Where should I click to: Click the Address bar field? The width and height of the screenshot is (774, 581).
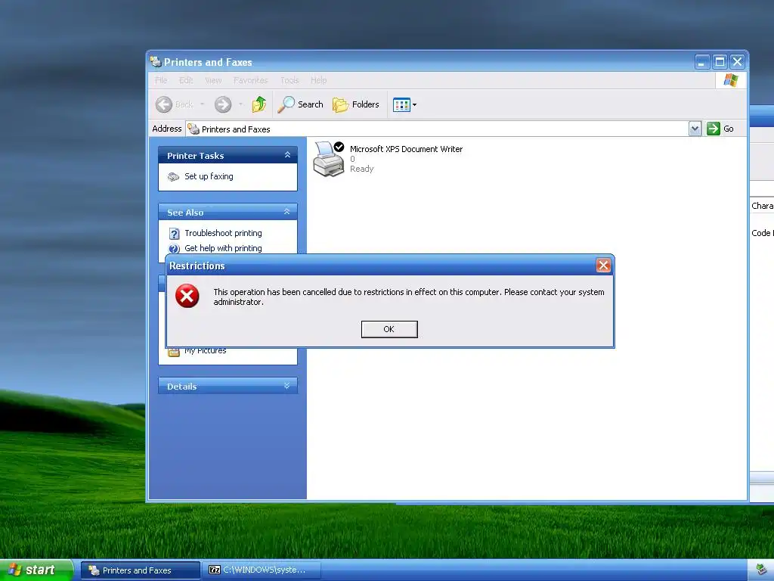438,129
